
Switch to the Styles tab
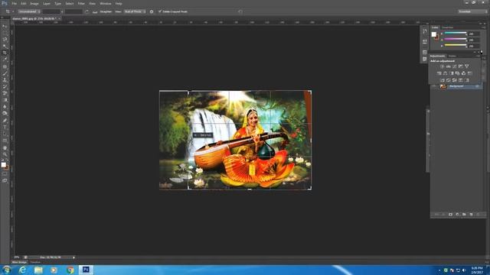[452, 56]
